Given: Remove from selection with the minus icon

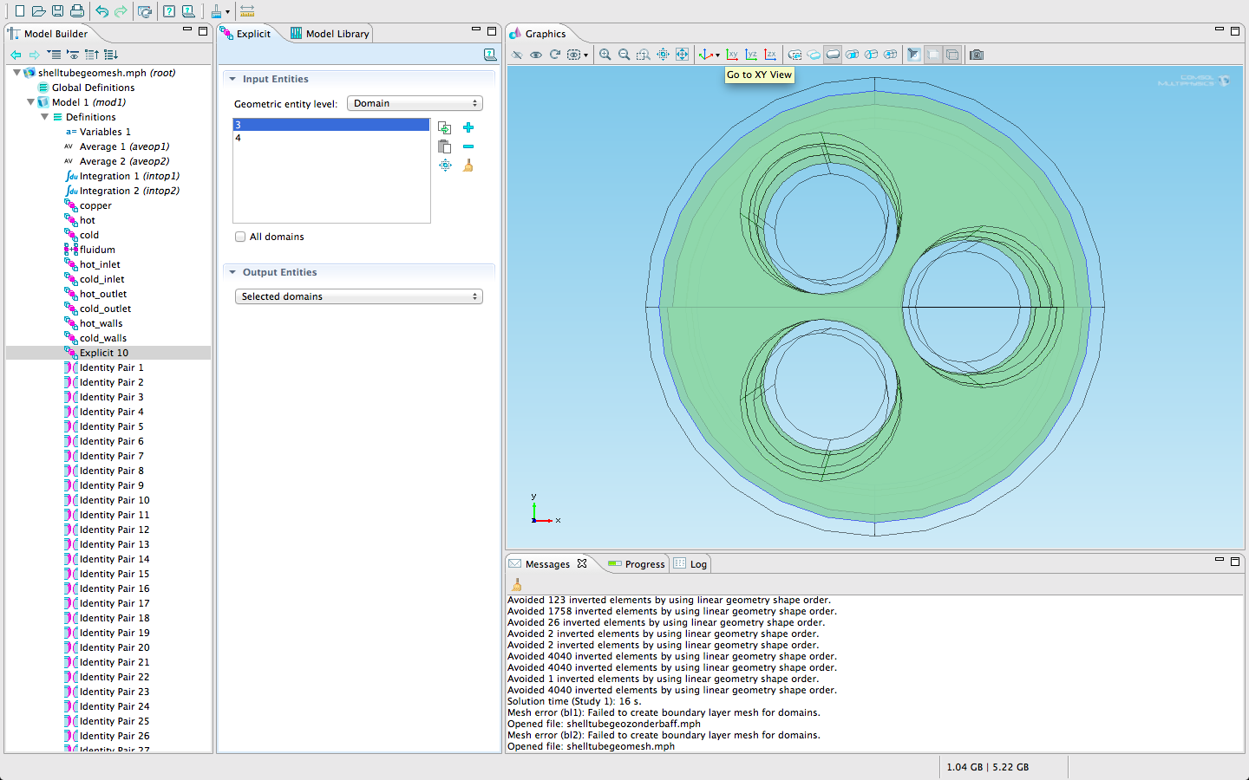Looking at the screenshot, I should [x=468, y=146].
